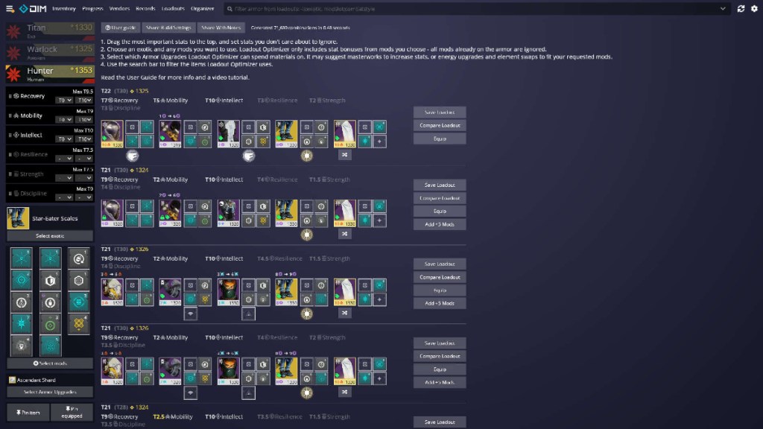Open settings via the gear icon

click(753, 9)
